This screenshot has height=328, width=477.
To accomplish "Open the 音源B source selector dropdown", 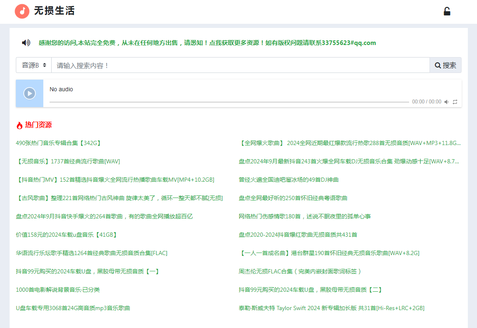I will click(x=33, y=65).
